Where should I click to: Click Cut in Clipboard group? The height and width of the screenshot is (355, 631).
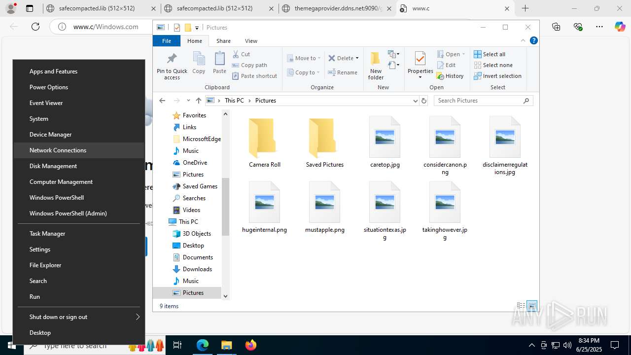(241, 54)
